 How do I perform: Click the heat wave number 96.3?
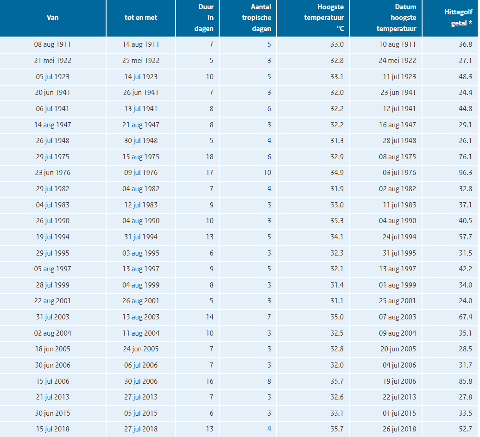[x=465, y=173]
